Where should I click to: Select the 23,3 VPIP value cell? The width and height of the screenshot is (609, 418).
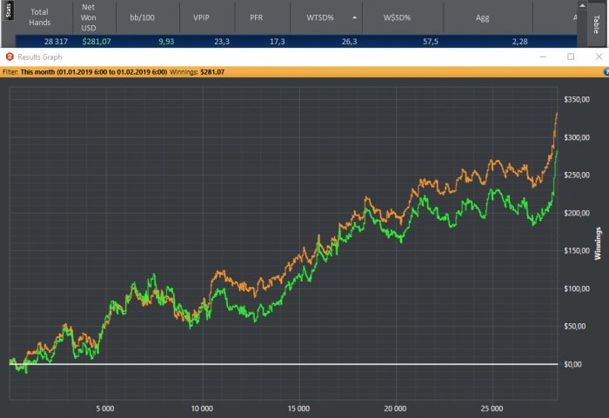pyautogui.click(x=222, y=42)
